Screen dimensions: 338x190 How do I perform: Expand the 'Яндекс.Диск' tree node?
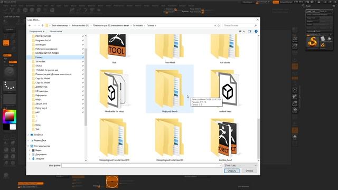(x=28, y=140)
